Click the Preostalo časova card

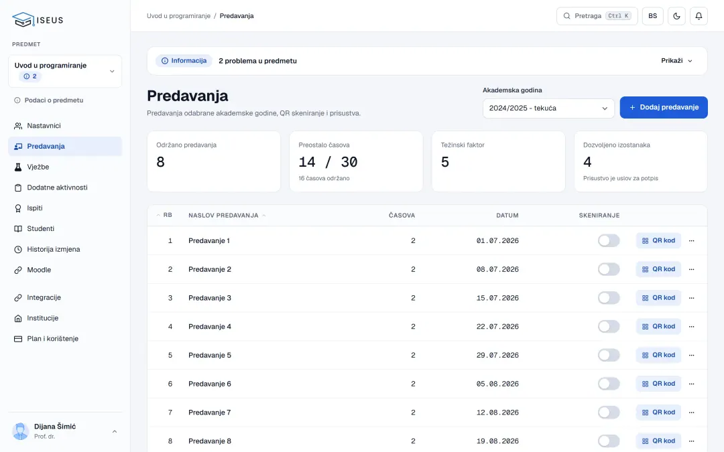pyautogui.click(x=356, y=161)
